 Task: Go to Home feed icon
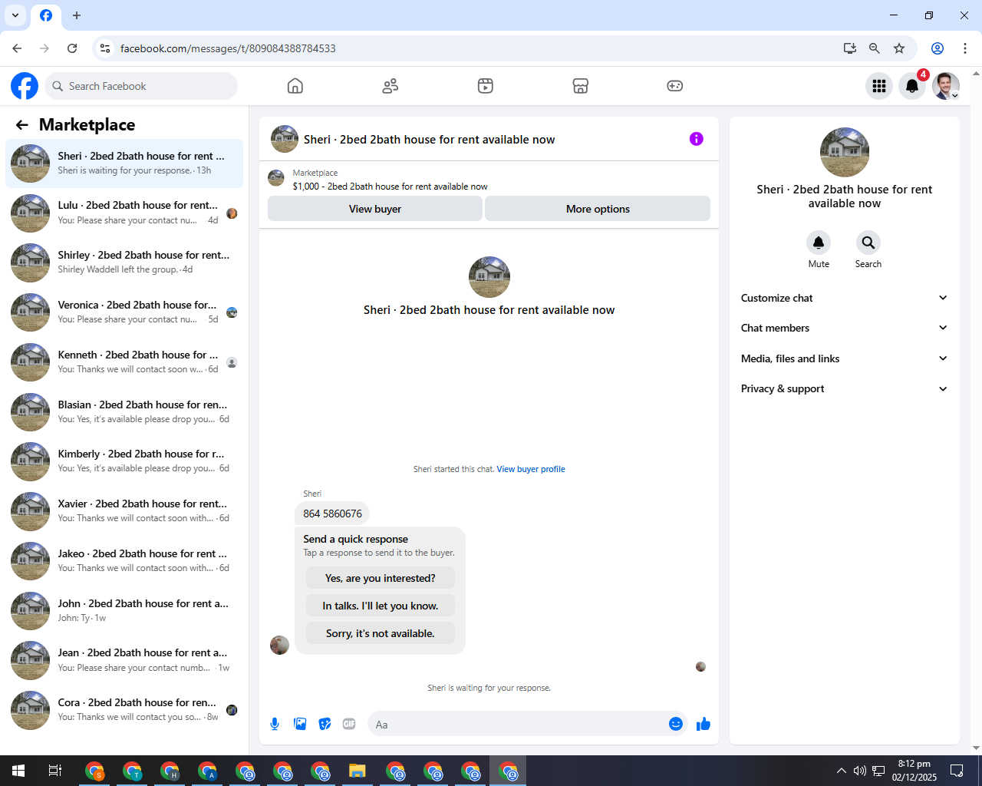pyautogui.click(x=295, y=86)
